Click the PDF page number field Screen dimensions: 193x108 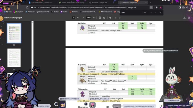(74, 18)
